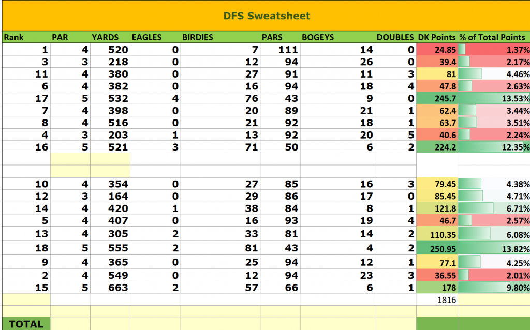Select yards cell 203
The image size is (530, 330).
110,135
